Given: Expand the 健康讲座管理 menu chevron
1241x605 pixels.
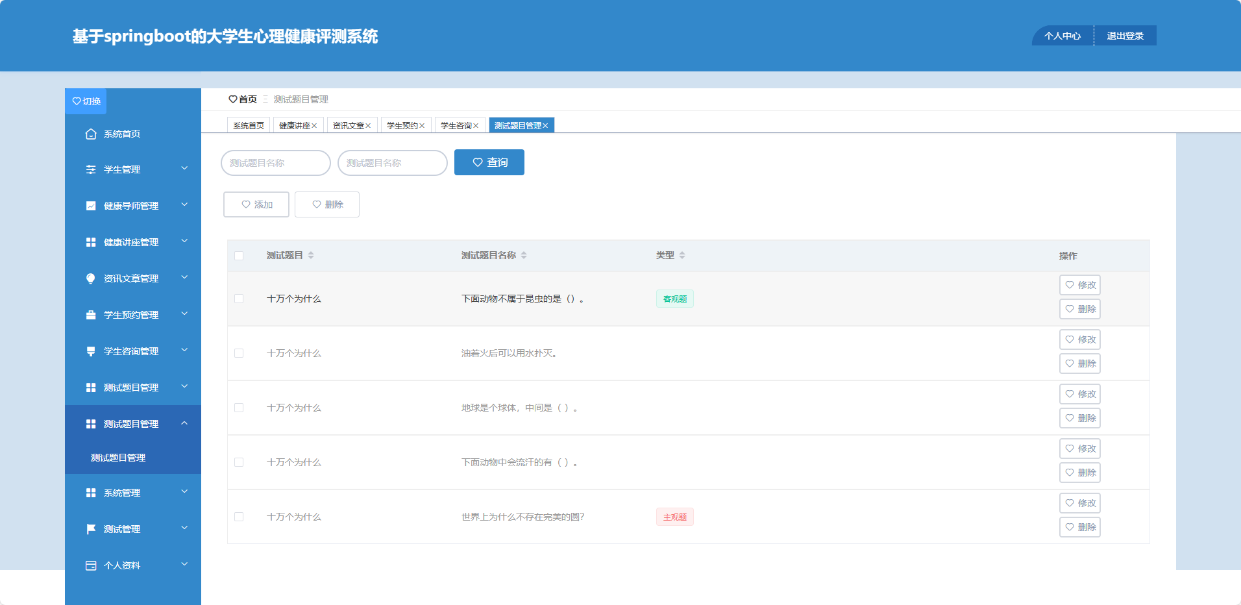Looking at the screenshot, I should pyautogui.click(x=184, y=241).
